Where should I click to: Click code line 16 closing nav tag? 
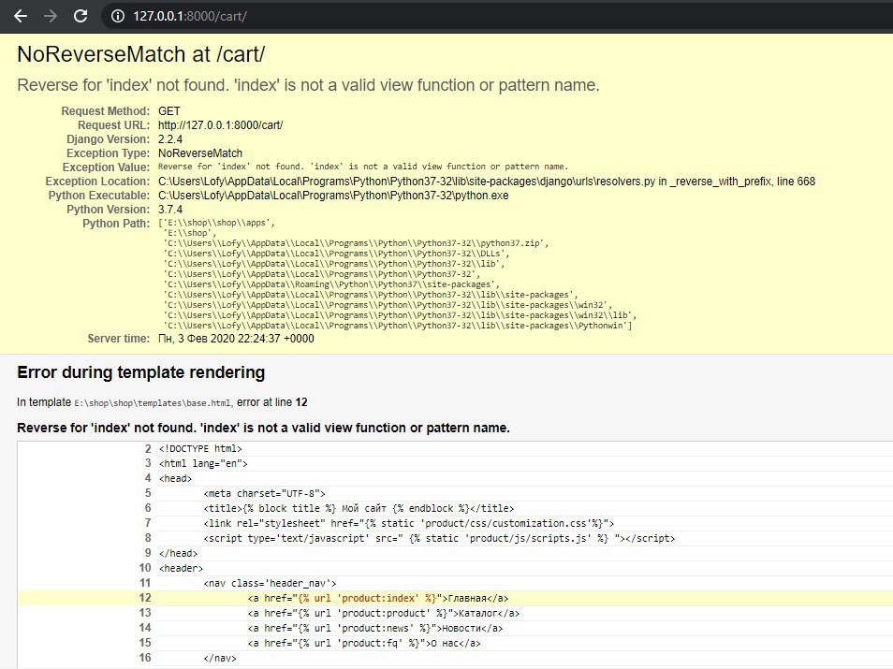click(x=220, y=658)
